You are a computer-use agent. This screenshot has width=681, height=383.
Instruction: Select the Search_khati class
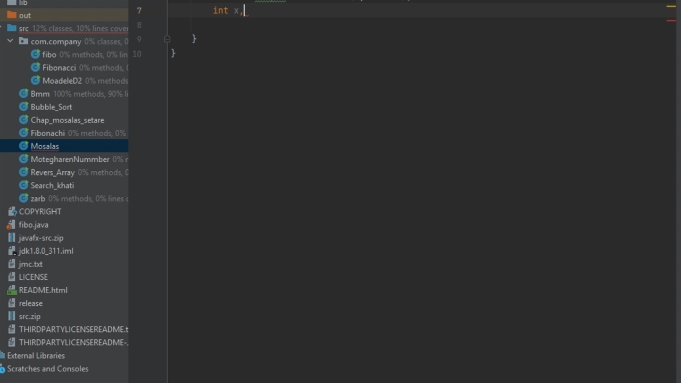pyautogui.click(x=52, y=186)
